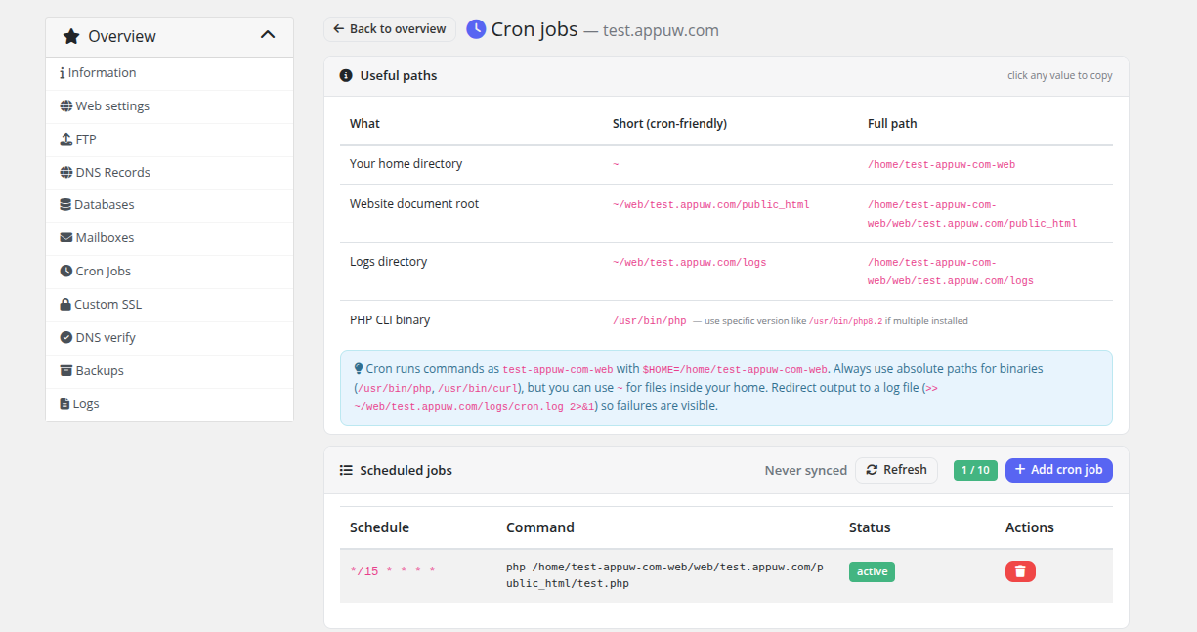
Task: Click the star icon beside Overview
Action: pos(71,36)
